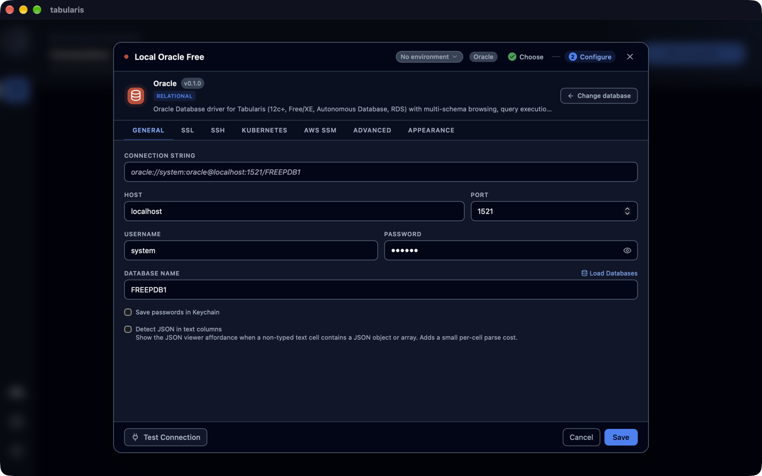762x476 pixels.
Task: Open the SSH tab
Action: coord(218,130)
